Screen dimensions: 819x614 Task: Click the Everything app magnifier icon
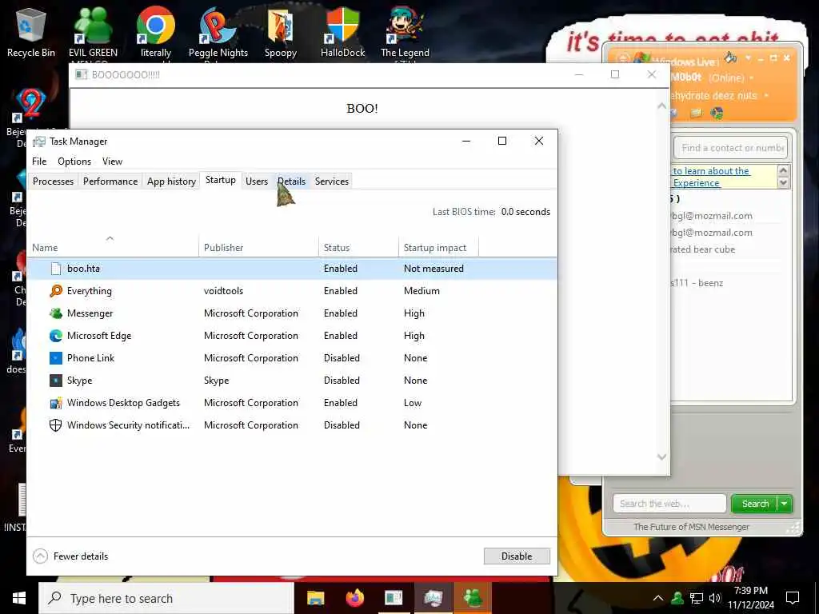(x=56, y=291)
